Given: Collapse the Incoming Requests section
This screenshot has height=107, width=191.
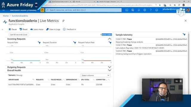Looking at the screenshot, I should pos(110,39).
